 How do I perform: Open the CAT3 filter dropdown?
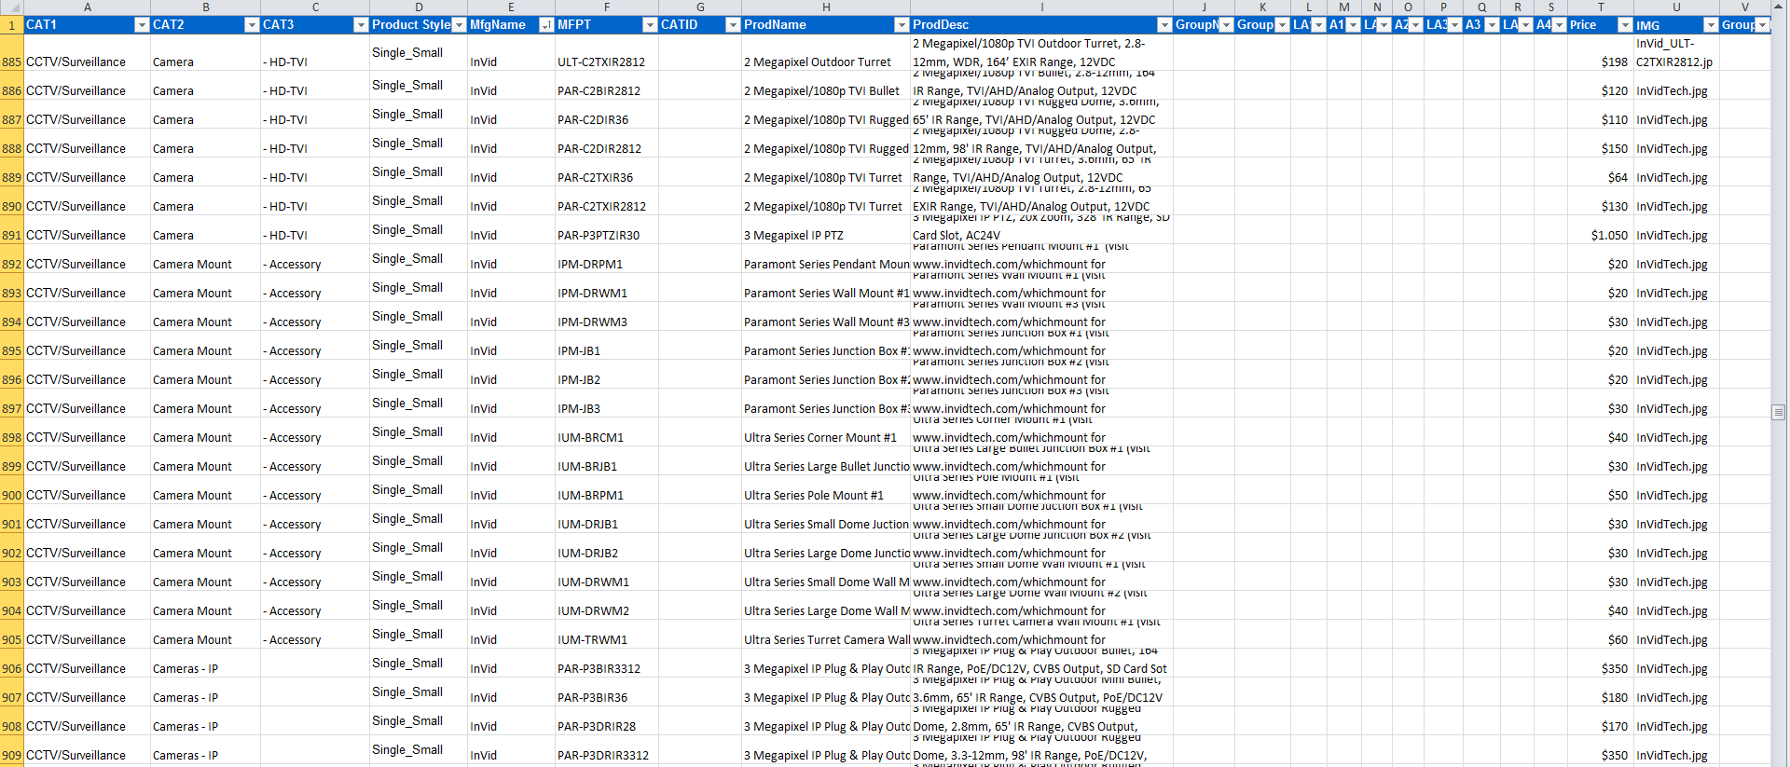coord(361,25)
